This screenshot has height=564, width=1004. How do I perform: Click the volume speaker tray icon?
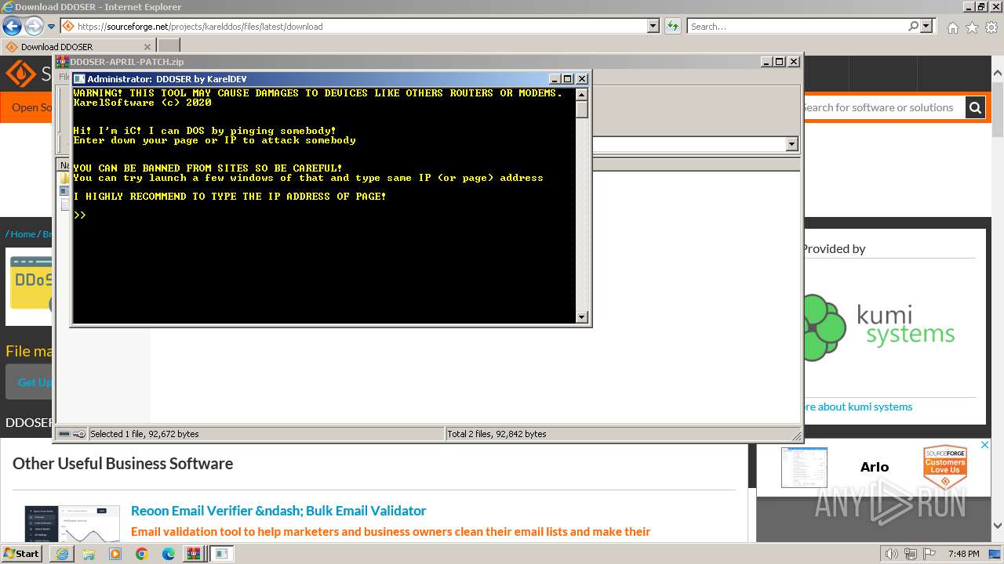pos(892,554)
